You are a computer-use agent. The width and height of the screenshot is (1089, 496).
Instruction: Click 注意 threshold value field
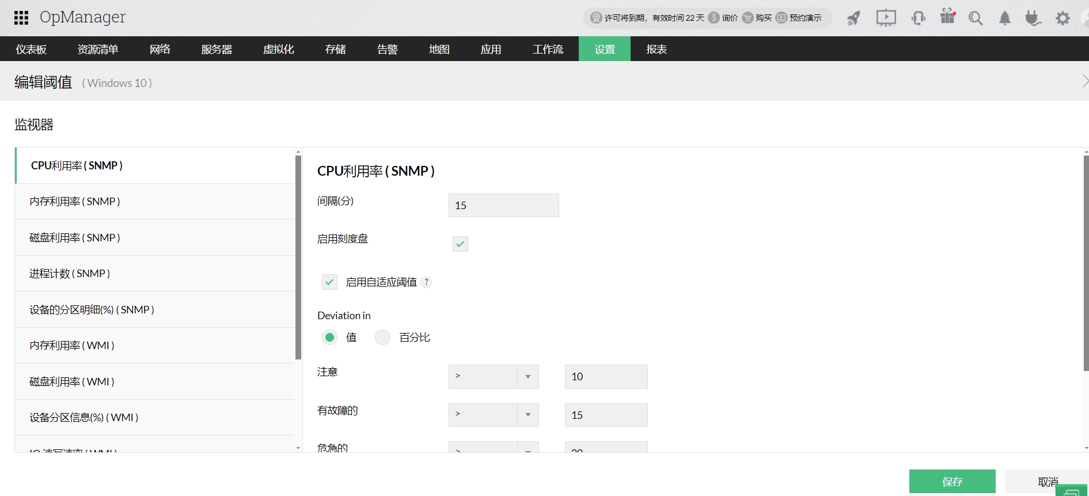[x=606, y=376]
